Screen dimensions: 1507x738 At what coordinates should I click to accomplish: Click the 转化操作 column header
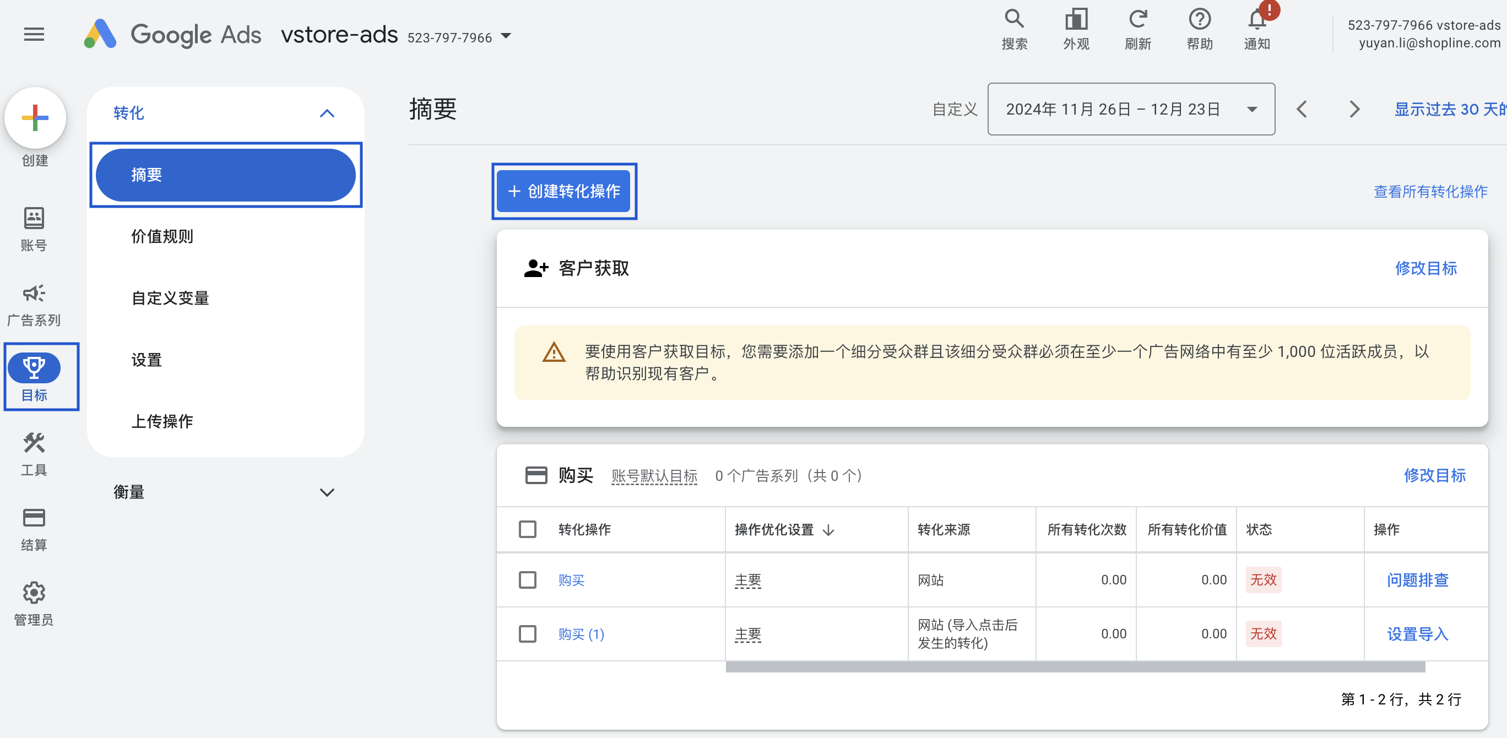tap(584, 530)
